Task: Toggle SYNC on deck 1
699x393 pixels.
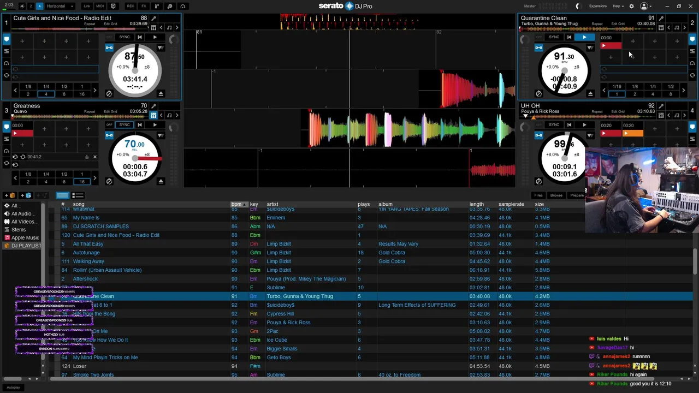Action: 125,37
